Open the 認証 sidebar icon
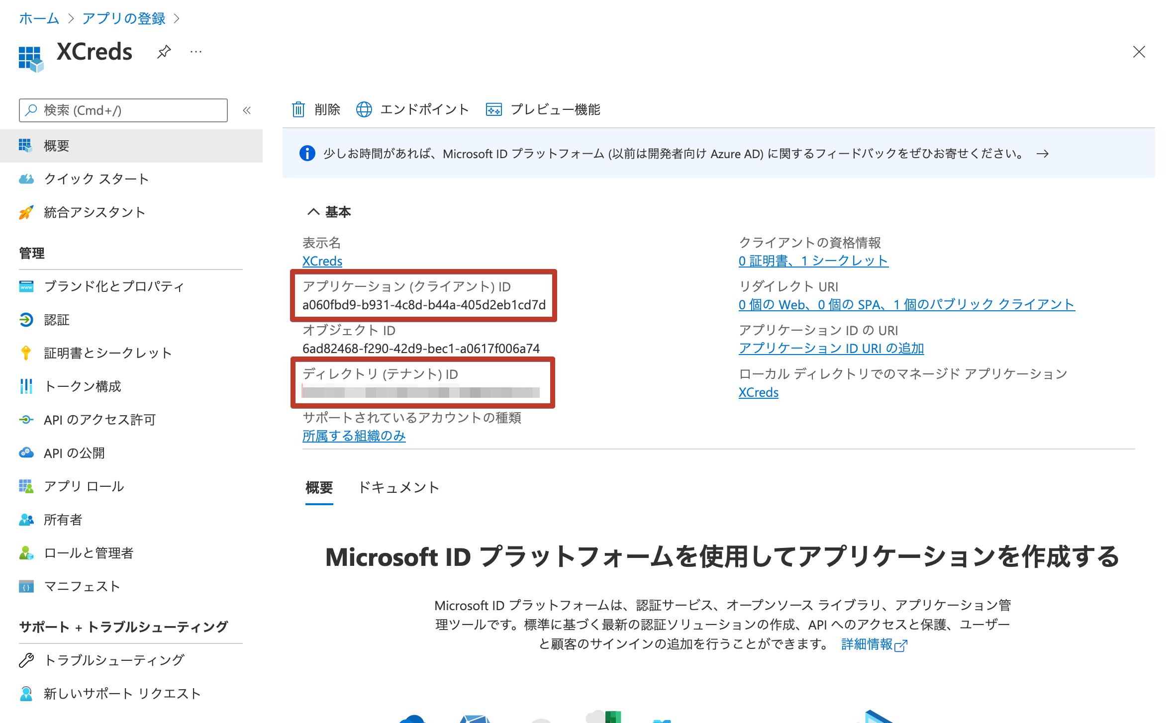Screen dimensions: 1174x723 (x=26, y=320)
